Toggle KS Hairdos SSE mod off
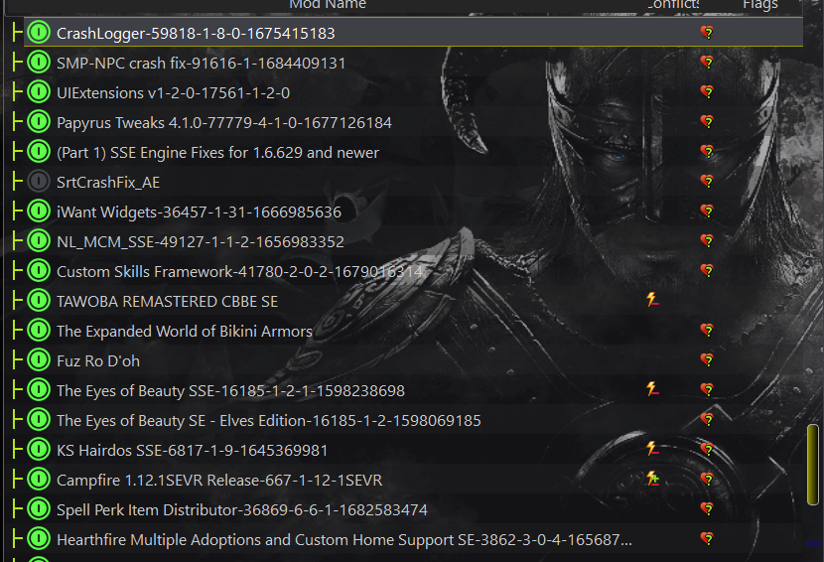 [39, 450]
